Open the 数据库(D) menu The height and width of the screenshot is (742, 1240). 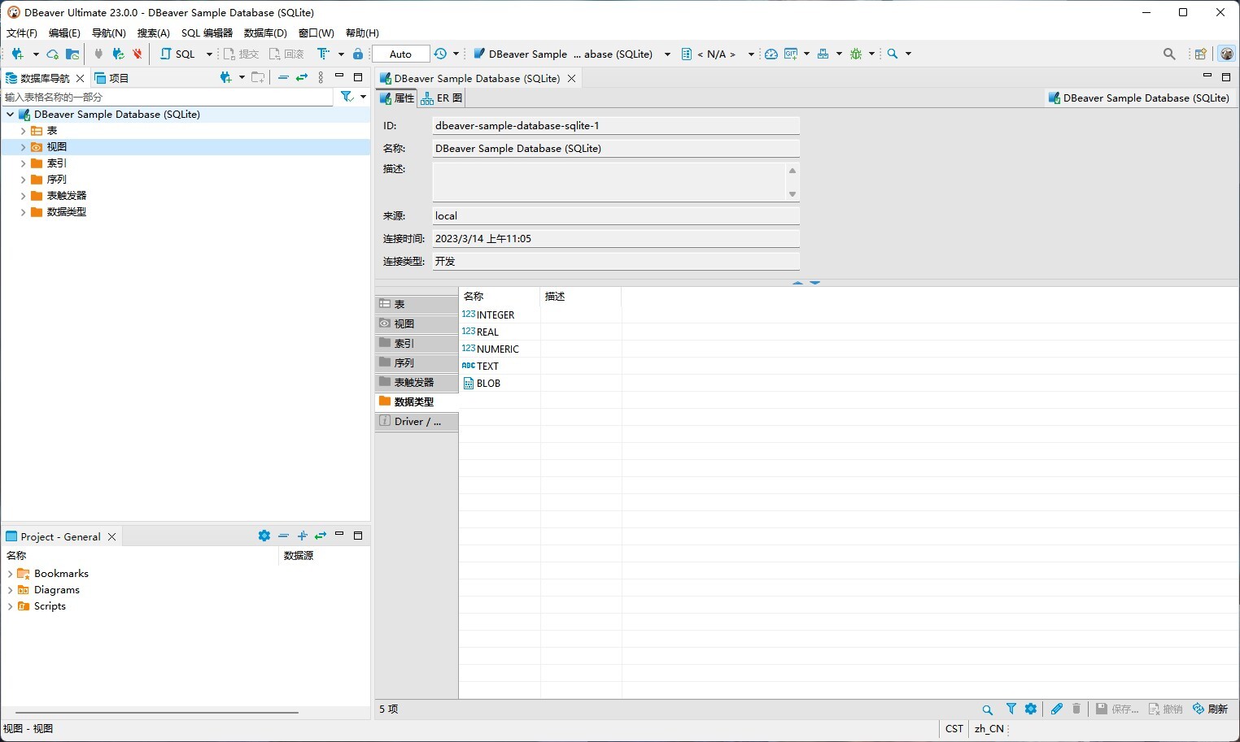click(x=265, y=33)
